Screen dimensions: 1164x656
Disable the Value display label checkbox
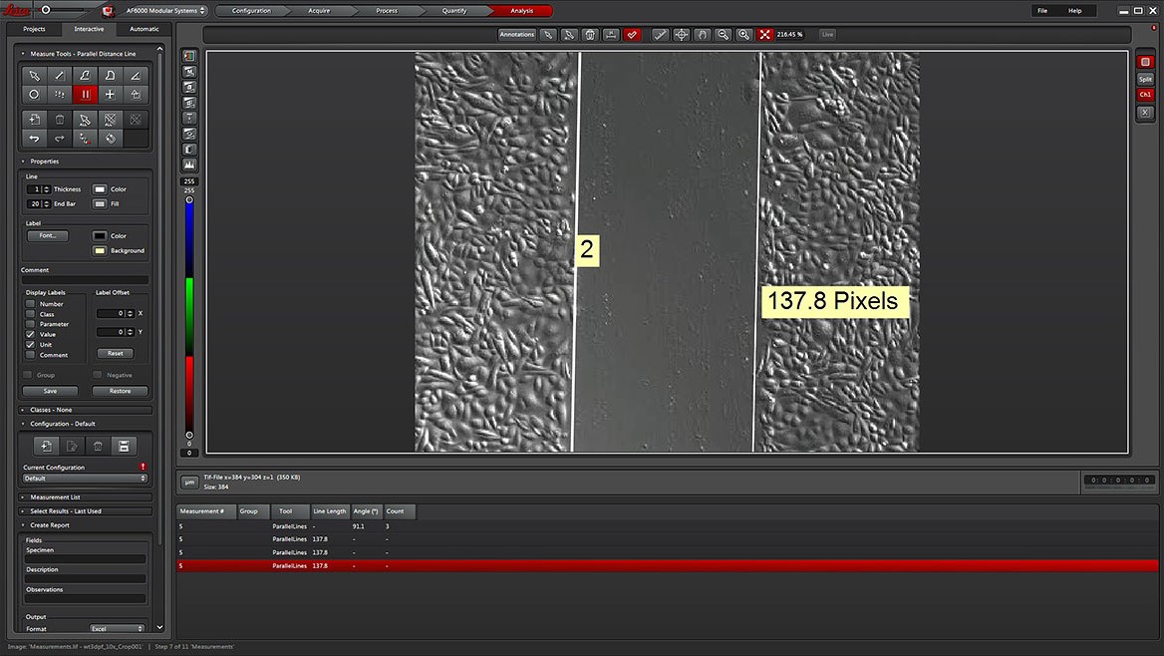(30, 334)
